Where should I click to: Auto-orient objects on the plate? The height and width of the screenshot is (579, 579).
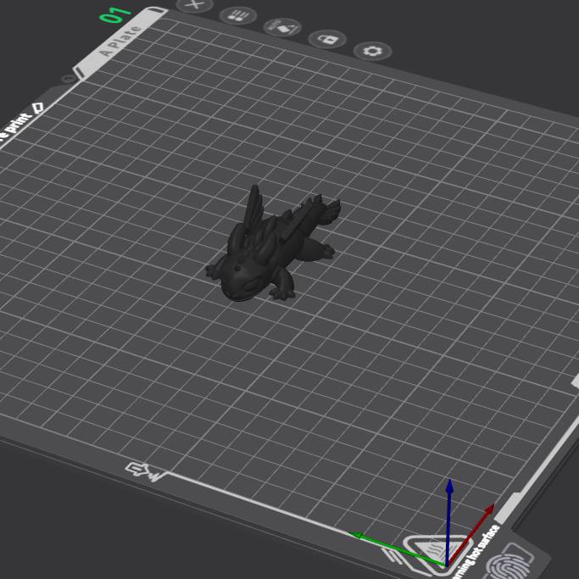(282, 28)
